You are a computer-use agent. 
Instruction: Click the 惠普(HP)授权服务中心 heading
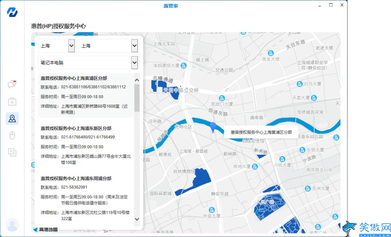[x=58, y=26]
